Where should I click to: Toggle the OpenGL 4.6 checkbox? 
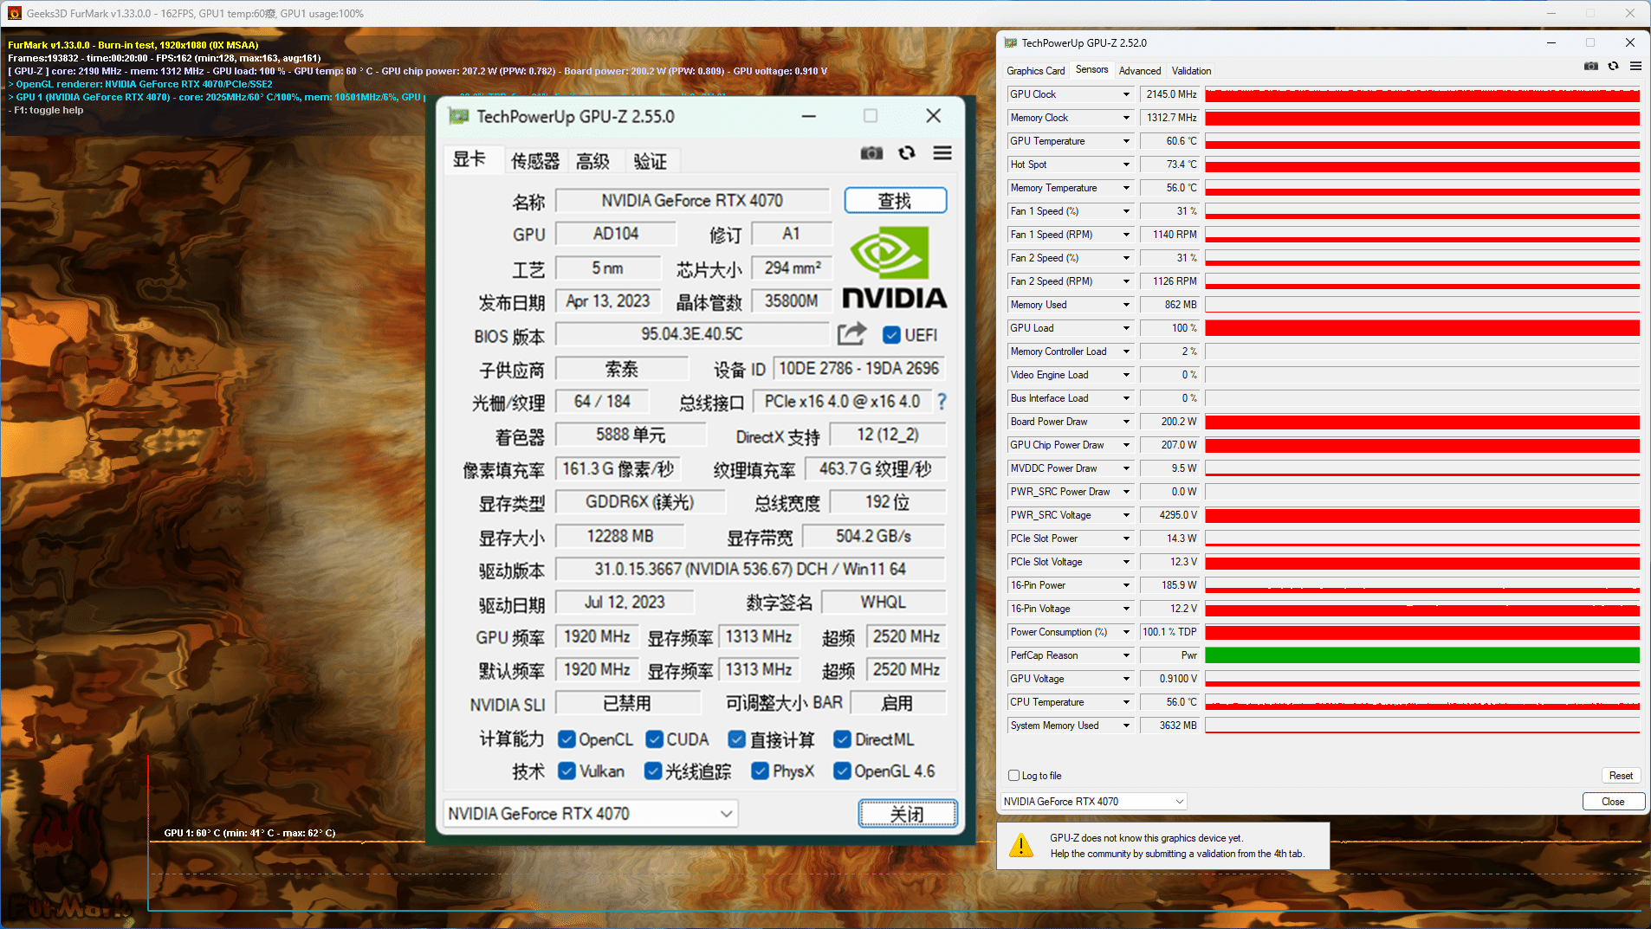coord(842,771)
